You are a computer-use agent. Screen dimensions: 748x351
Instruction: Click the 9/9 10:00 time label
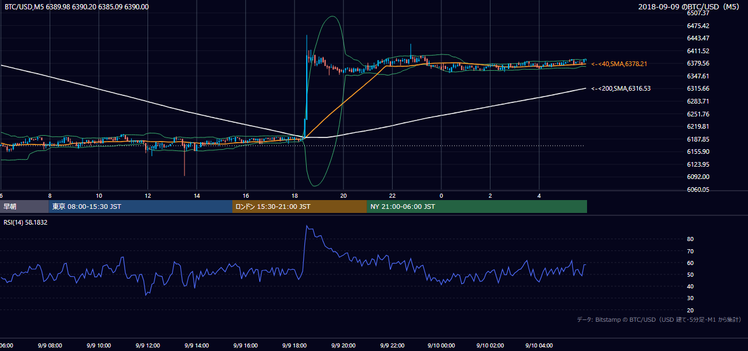[x=99, y=345]
